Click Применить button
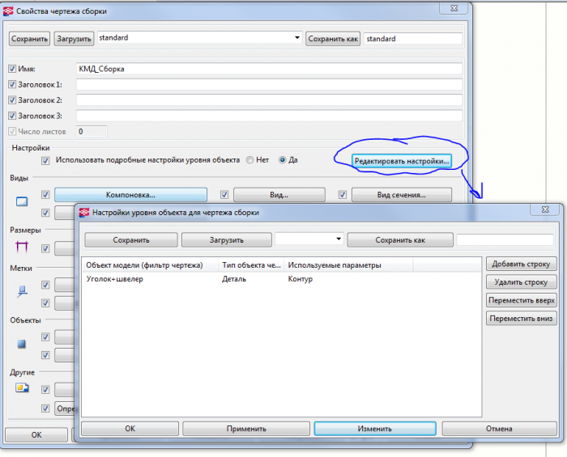Viewport: 567px width, 457px height. click(x=246, y=429)
